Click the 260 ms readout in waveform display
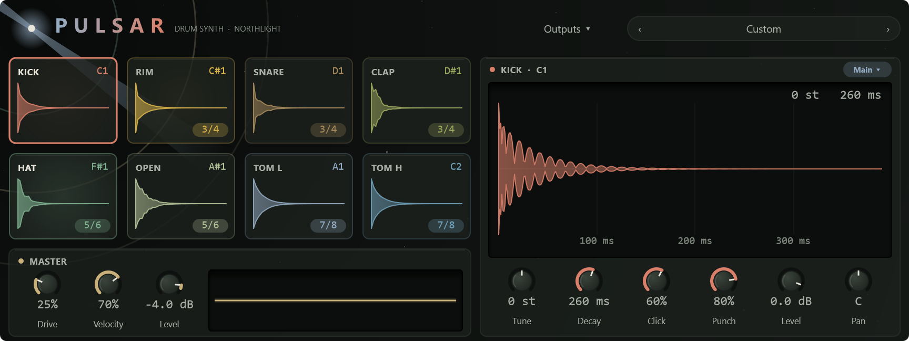Image resolution: width=909 pixels, height=341 pixels. click(x=861, y=95)
